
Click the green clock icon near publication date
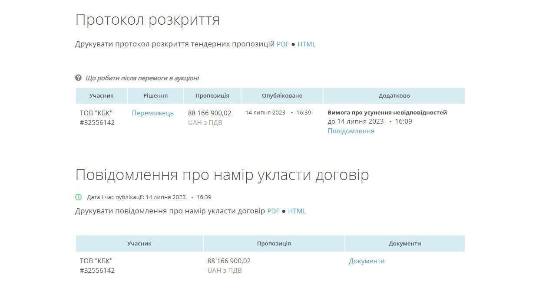[78, 196]
